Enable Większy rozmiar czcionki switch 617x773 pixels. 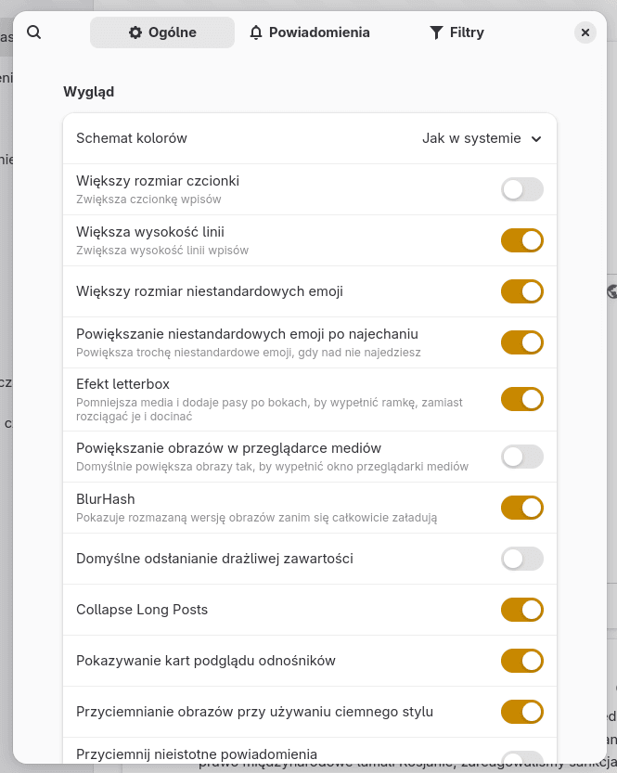521,189
